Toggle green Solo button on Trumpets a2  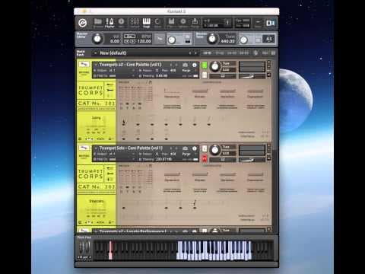pyautogui.click(x=205, y=65)
